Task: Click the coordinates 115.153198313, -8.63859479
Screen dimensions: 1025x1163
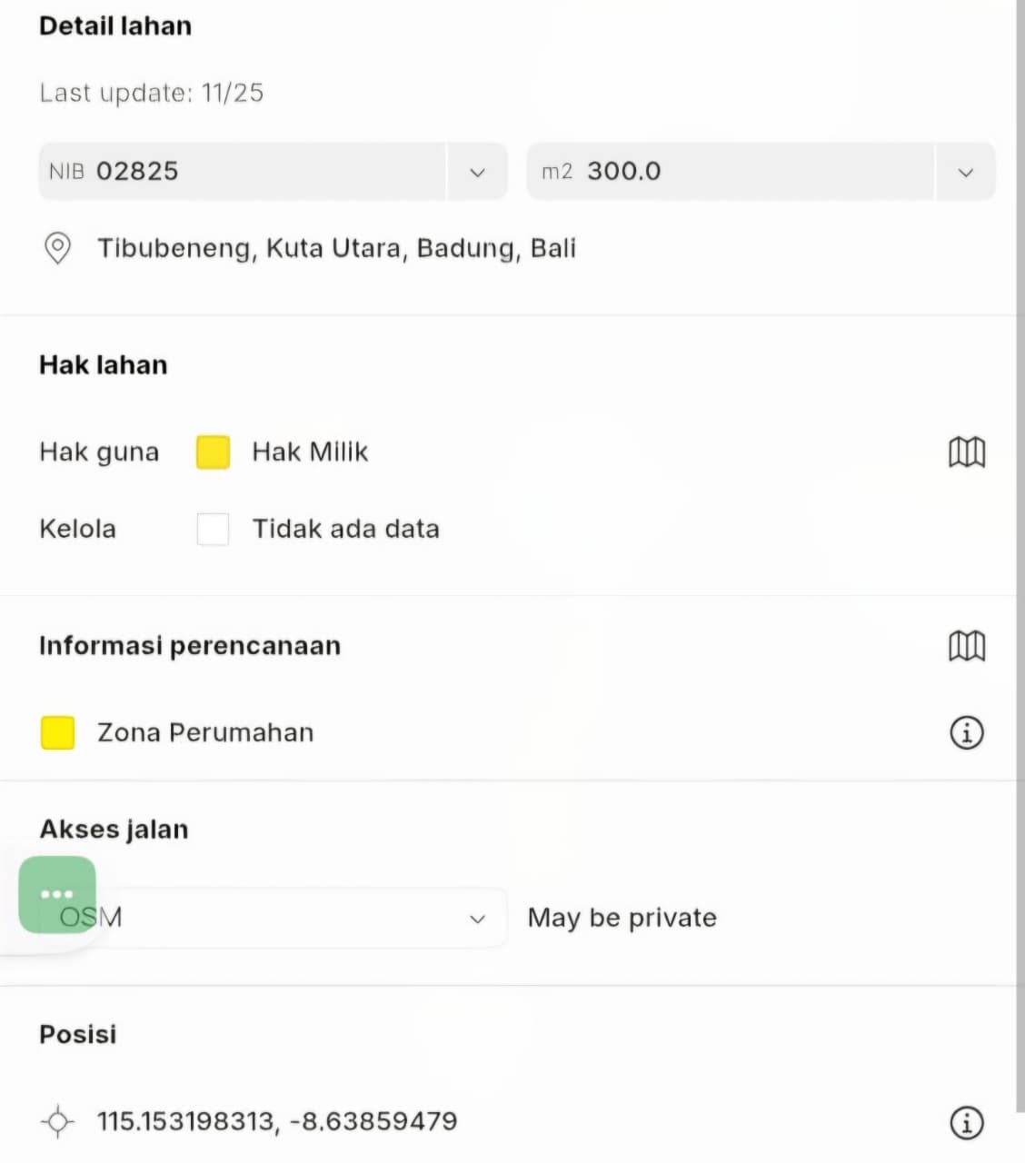Action: click(277, 1121)
